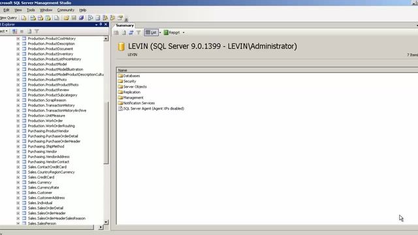This screenshot has width=418, height=235.
Task: Click Object Explorer horizontal scroll right arrow
Action: pos(101,227)
